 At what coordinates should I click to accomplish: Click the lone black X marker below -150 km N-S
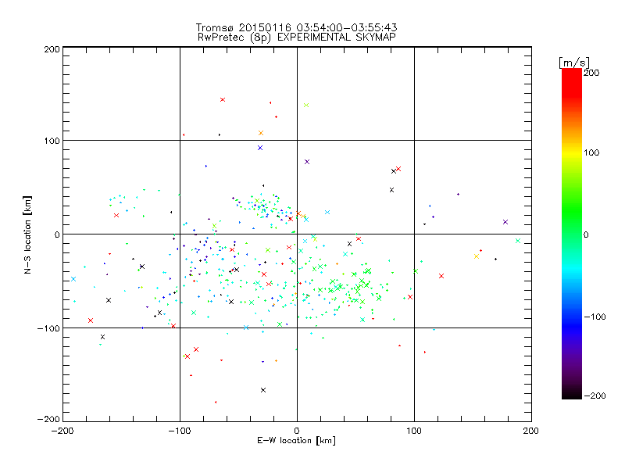(263, 390)
